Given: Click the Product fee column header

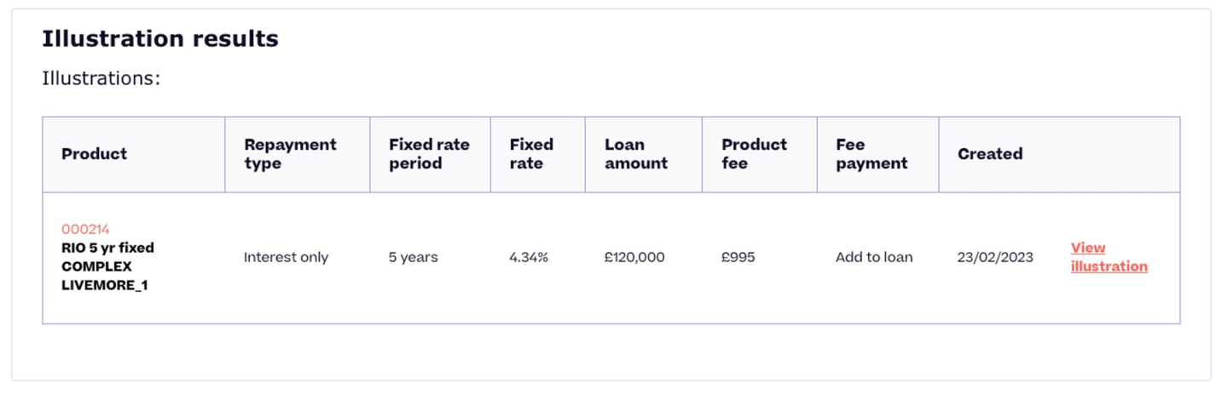Looking at the screenshot, I should pyautogui.click(x=754, y=154).
